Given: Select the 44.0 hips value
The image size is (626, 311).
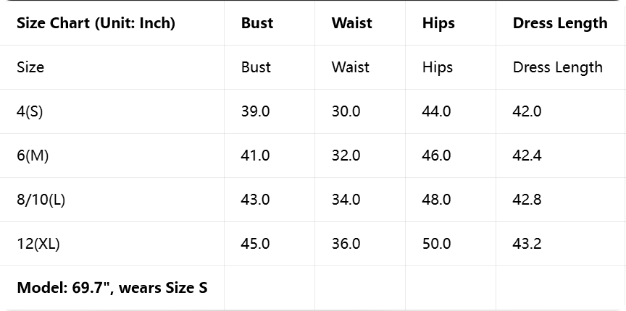Looking at the screenshot, I should point(436,111).
